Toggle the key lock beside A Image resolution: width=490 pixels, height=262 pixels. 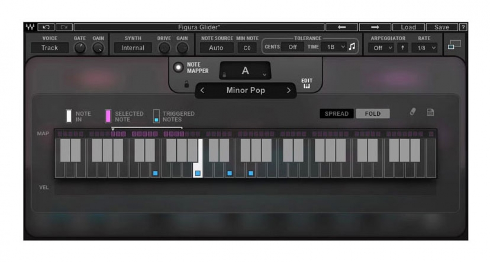[224, 75]
